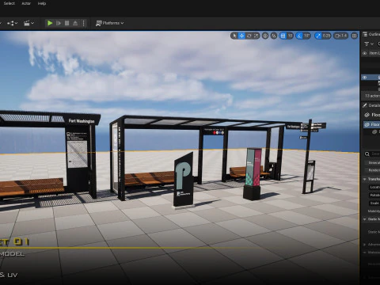Toggle rotation angle snapping
The image size is (380, 285).
tap(299, 36)
